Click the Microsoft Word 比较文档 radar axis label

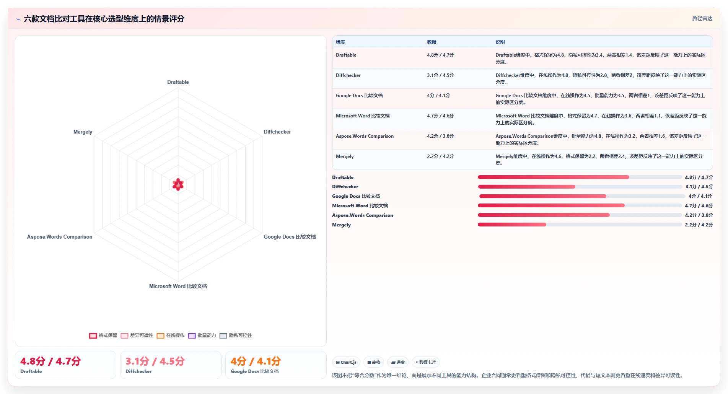178,286
